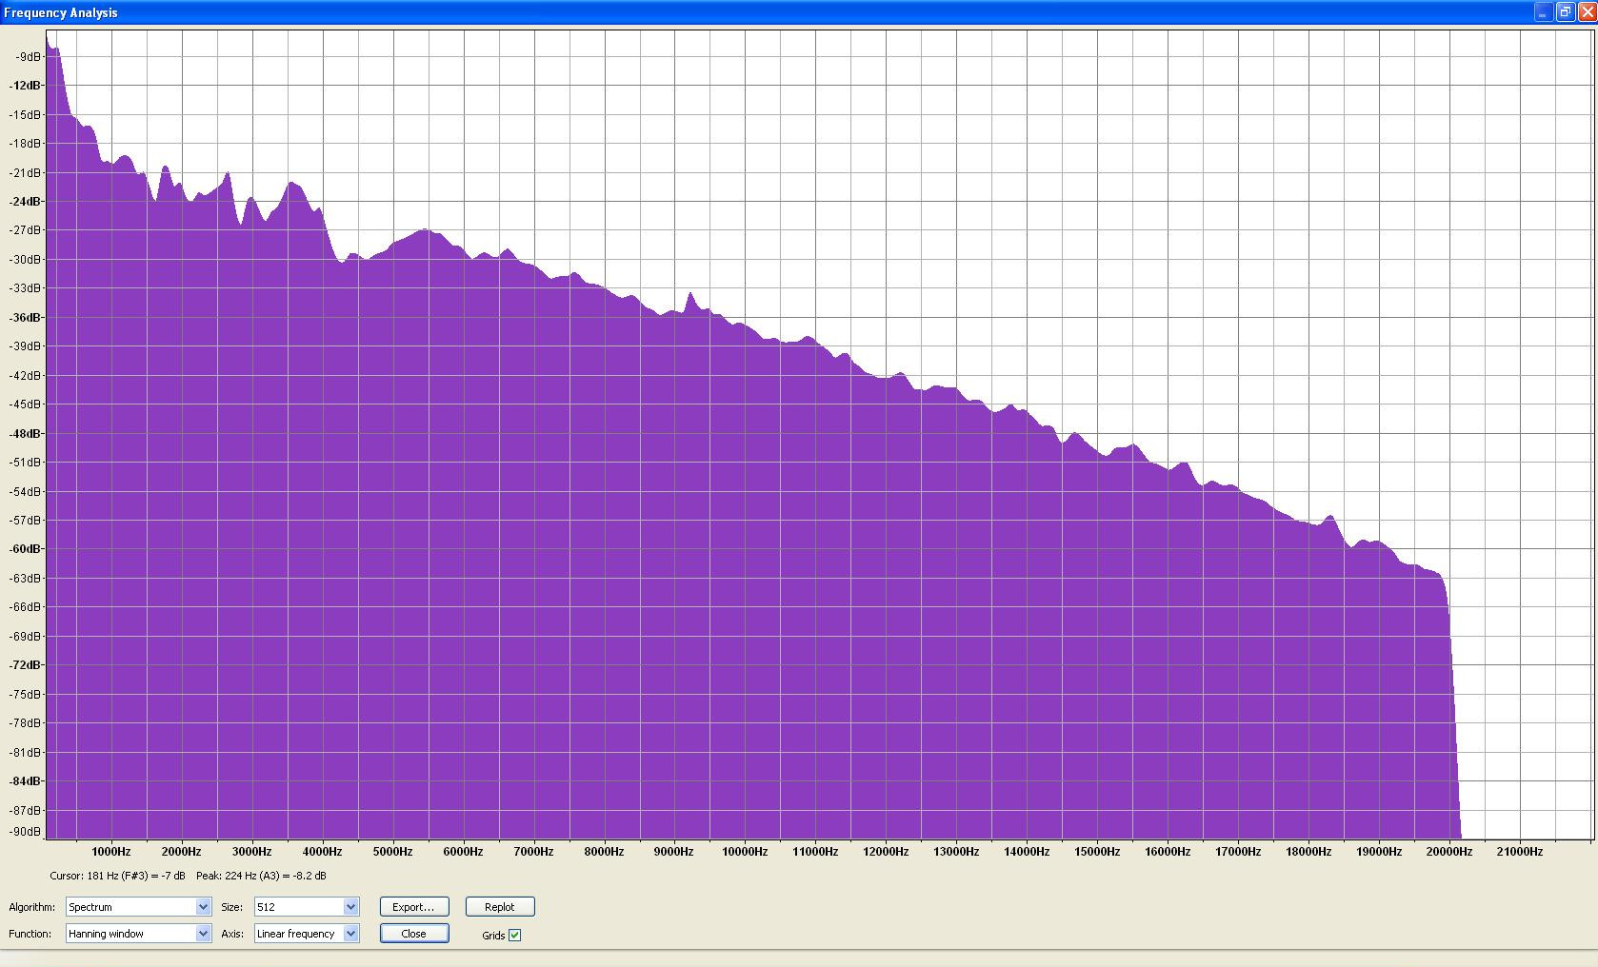This screenshot has width=1598, height=967.
Task: Click the 21000Hz axis label
Action: pyautogui.click(x=1520, y=852)
